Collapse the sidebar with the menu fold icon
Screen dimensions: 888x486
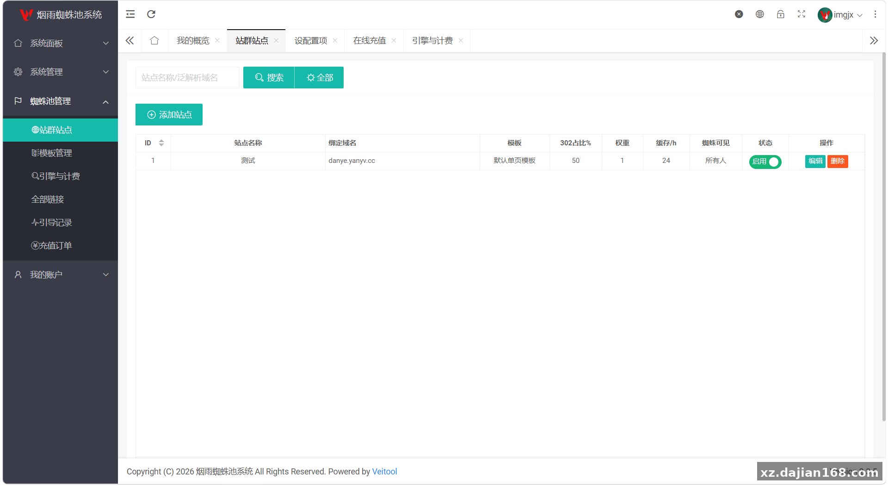click(130, 14)
